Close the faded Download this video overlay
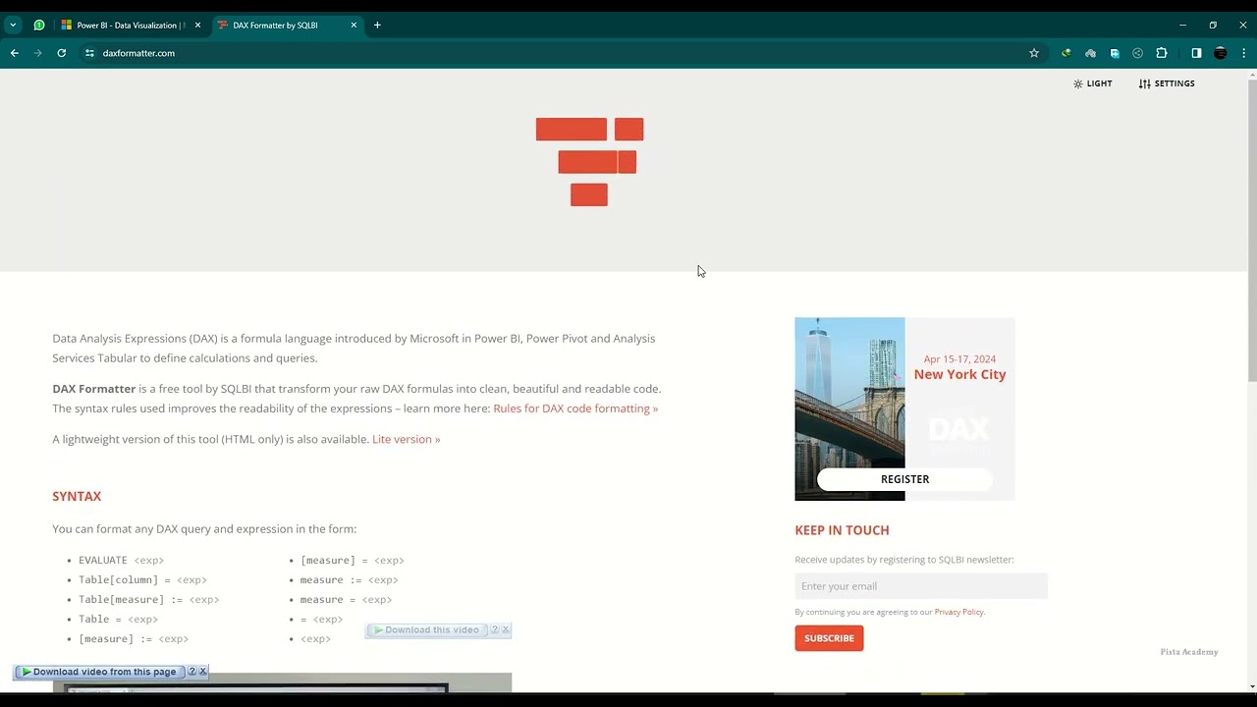The height and width of the screenshot is (707, 1257). 506,630
